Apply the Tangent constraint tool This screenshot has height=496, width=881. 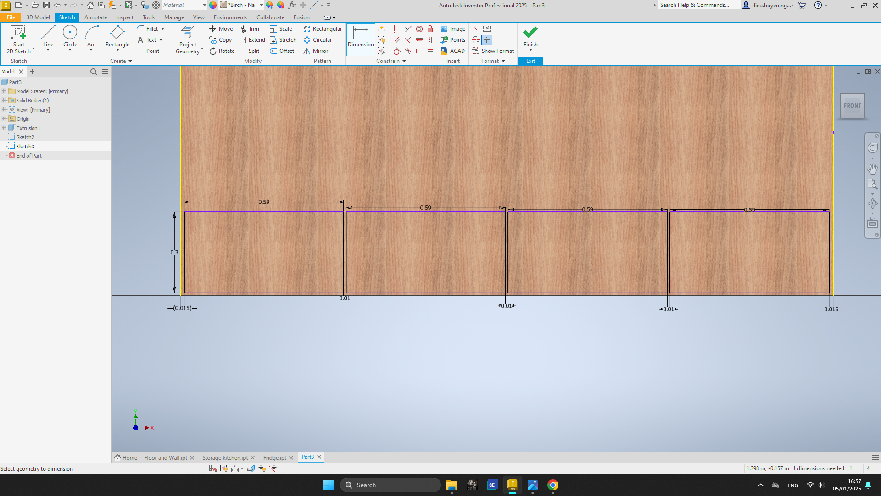[397, 51]
